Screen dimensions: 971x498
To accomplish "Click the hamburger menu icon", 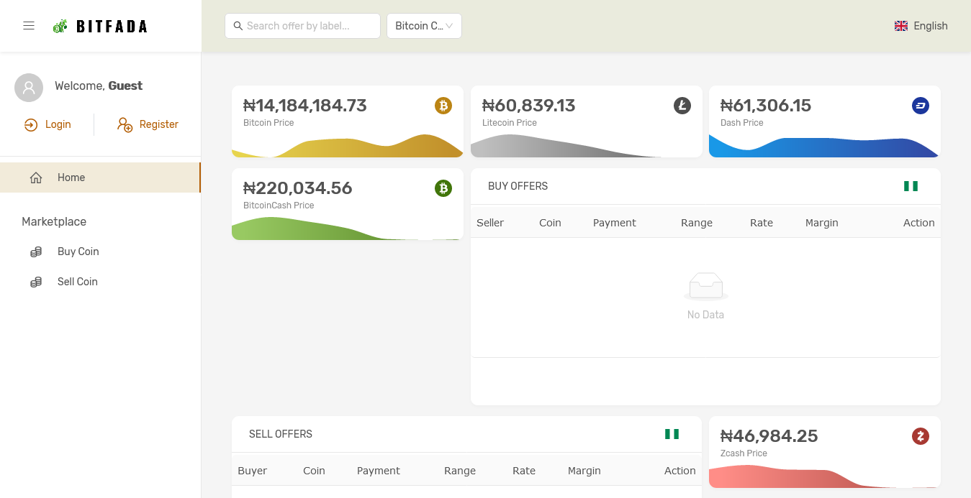I will click(x=29, y=26).
